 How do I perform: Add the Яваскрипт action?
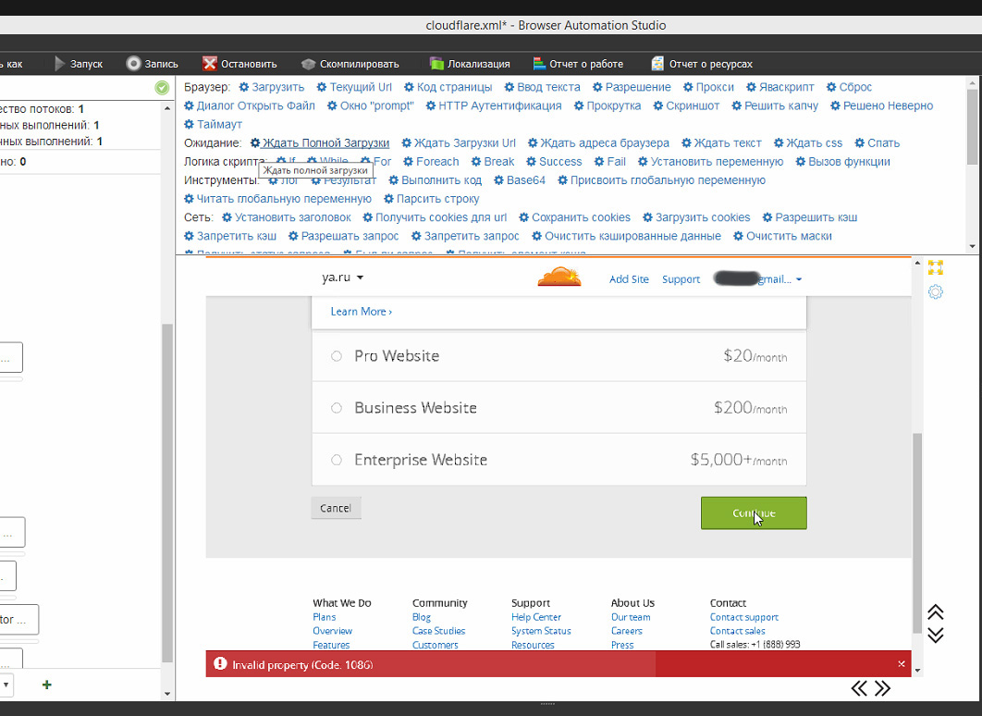pyautogui.click(x=780, y=87)
